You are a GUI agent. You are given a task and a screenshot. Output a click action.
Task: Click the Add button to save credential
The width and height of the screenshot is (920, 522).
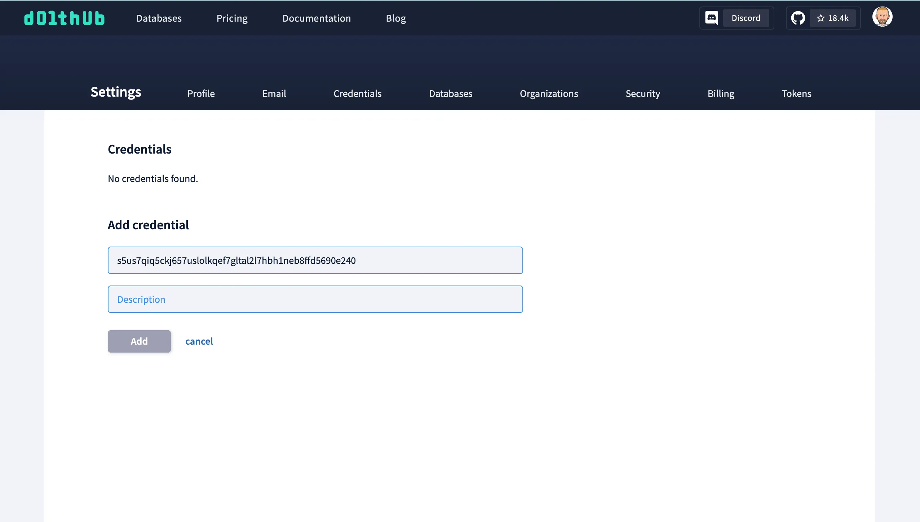tap(139, 341)
